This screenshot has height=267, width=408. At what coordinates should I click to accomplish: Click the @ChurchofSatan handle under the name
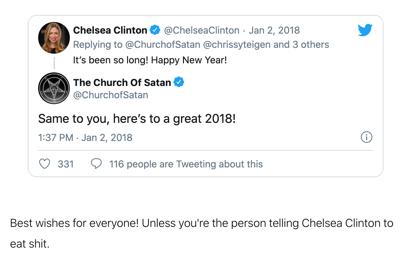(111, 95)
